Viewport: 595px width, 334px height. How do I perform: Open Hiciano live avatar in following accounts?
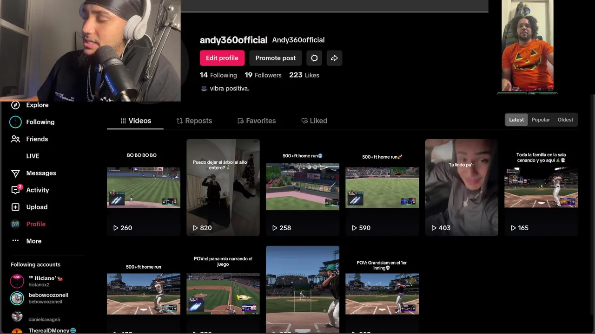17,281
